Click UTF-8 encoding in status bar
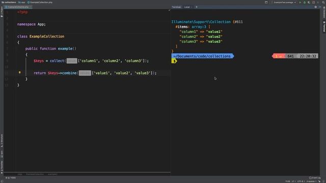This screenshot has width=326, height=183. tap(301, 181)
